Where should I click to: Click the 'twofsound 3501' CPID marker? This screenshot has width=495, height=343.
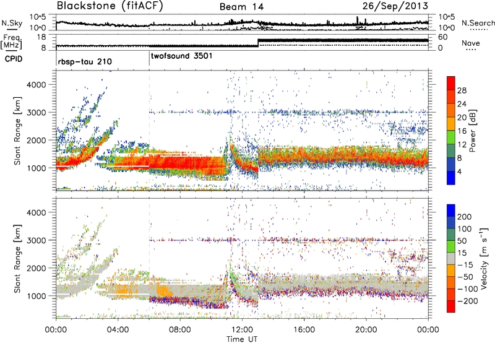(181, 56)
